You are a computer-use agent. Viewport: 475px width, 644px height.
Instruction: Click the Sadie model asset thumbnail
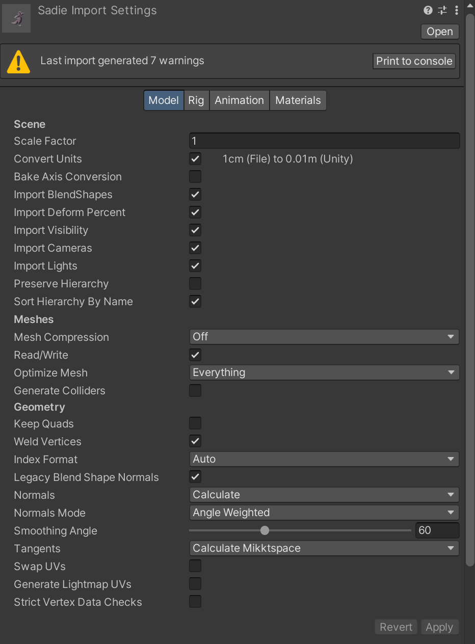pyautogui.click(x=16, y=19)
